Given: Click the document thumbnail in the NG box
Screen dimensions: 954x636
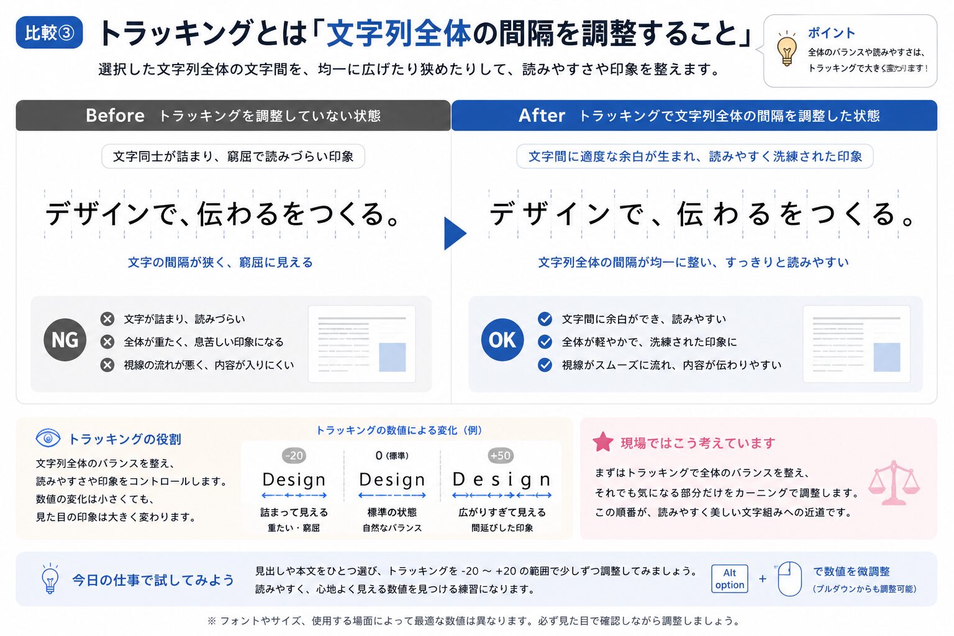Looking at the screenshot, I should tap(361, 343).
